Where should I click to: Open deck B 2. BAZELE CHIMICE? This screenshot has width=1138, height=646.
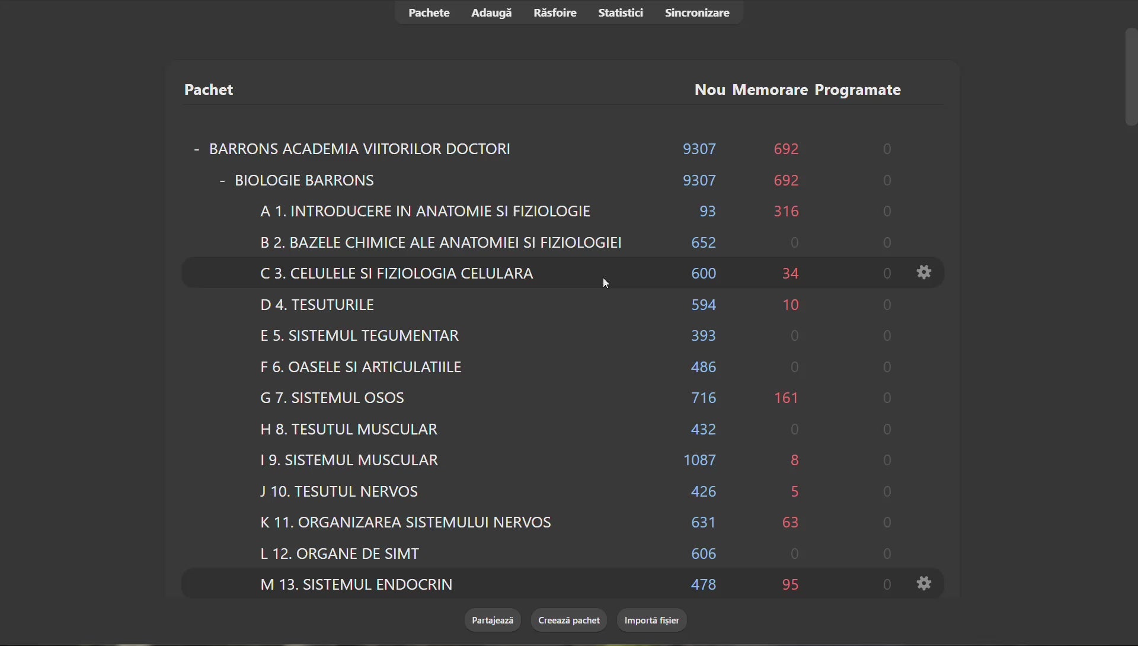[x=440, y=243]
